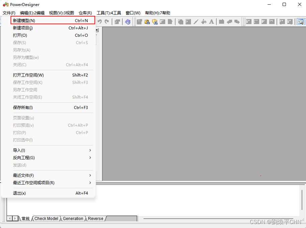The image size is (306, 228).
Task: Click the greyed 另存为(A) menu entry
Action: [50, 50]
